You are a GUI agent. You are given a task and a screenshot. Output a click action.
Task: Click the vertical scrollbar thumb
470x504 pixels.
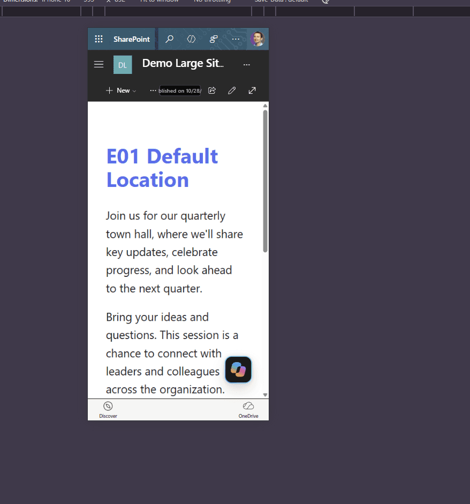[265, 181]
